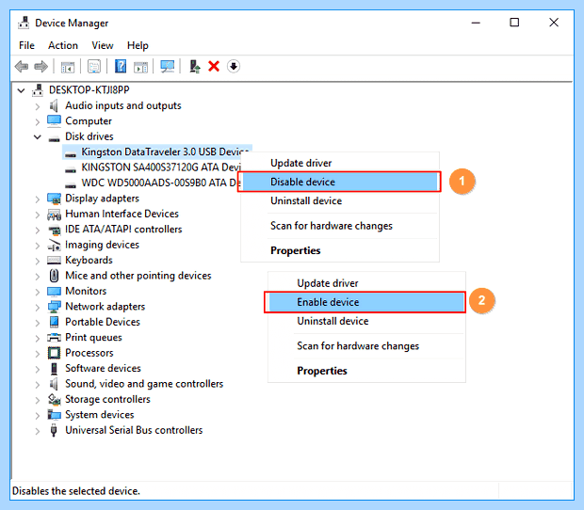
Task: Choose Scan for hardware changes in lower context menu
Action: (366, 346)
